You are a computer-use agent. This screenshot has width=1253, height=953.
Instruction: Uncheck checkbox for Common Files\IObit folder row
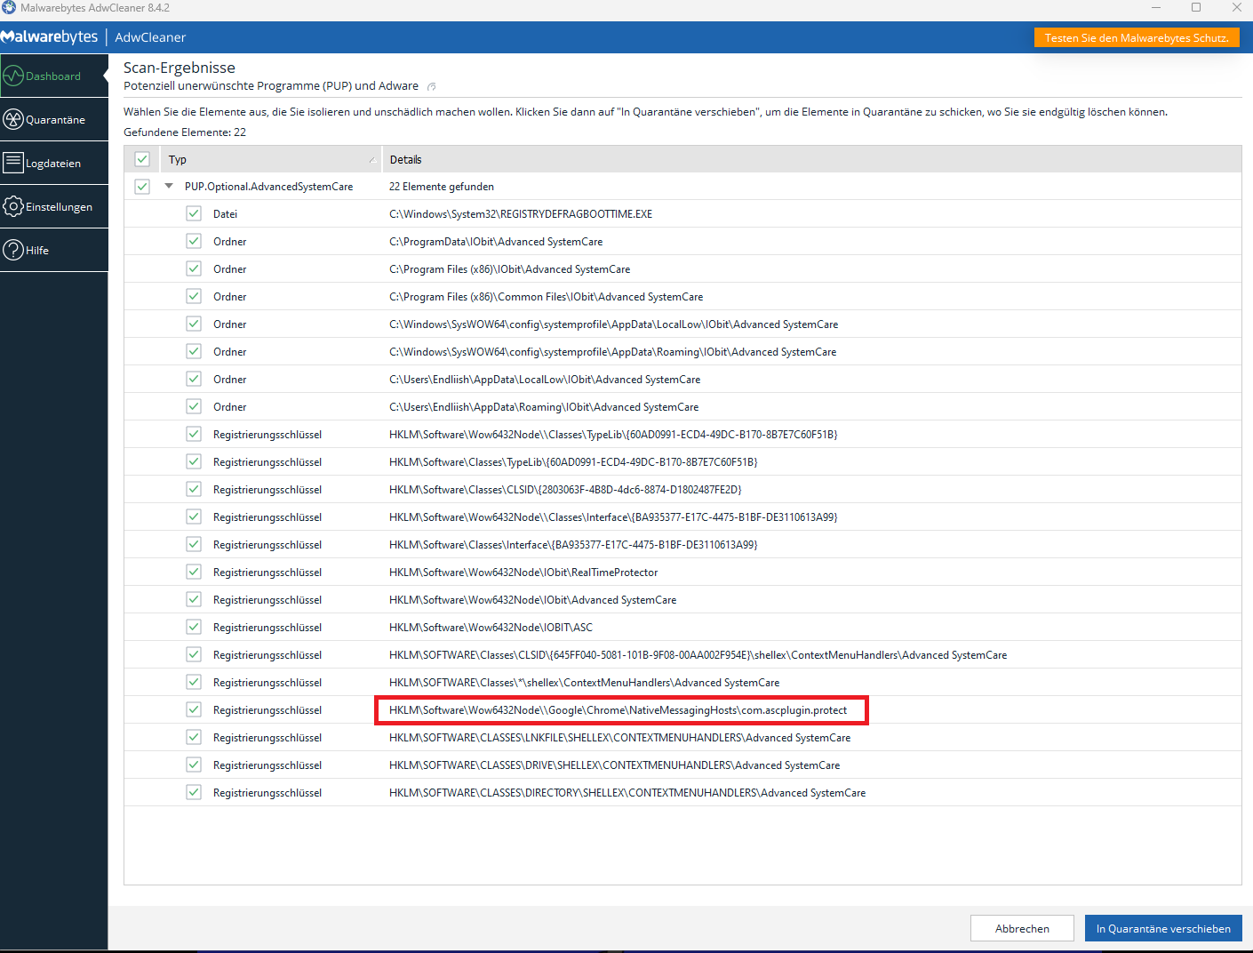[194, 296]
